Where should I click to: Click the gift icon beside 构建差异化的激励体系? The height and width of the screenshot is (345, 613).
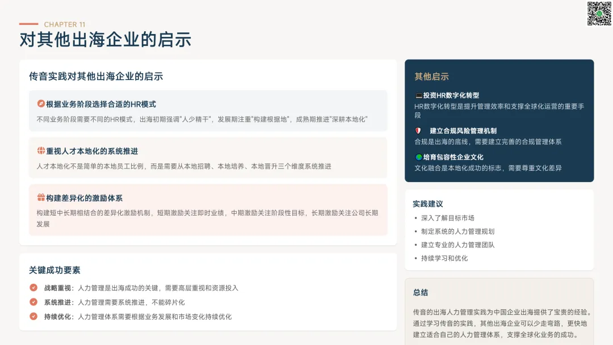pos(41,197)
